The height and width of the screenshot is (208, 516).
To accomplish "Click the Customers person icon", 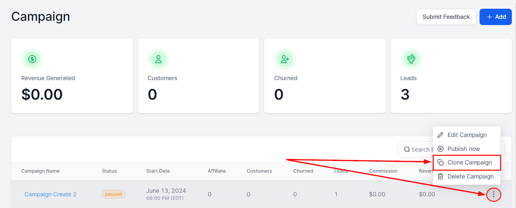I will [158, 59].
